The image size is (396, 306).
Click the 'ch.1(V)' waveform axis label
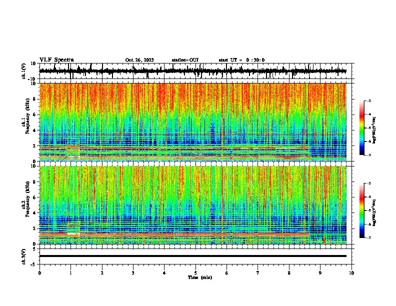[x=23, y=71]
